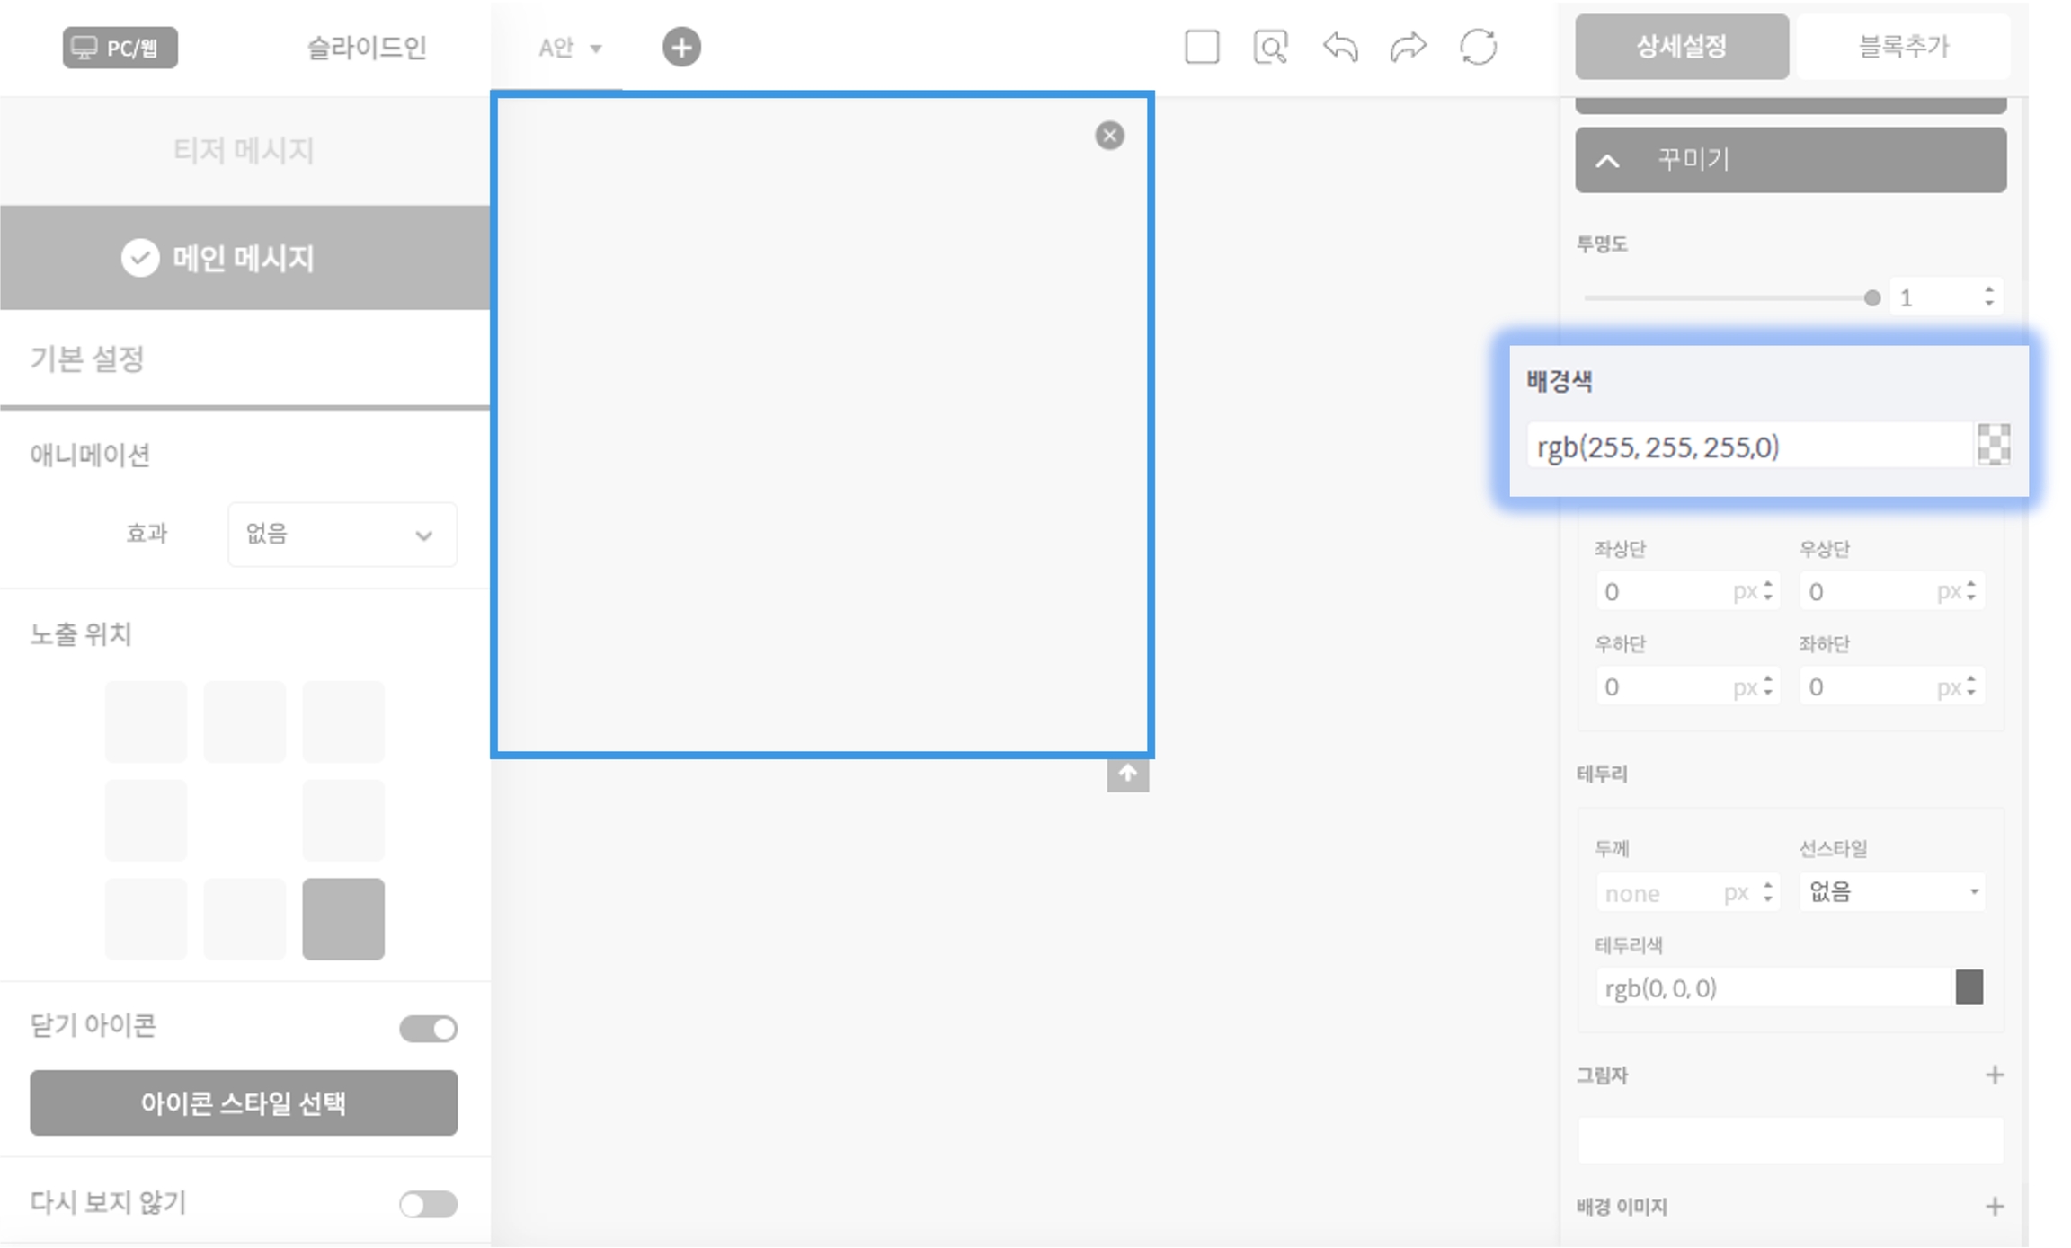Click the popup close X icon on canvas

tap(1109, 136)
